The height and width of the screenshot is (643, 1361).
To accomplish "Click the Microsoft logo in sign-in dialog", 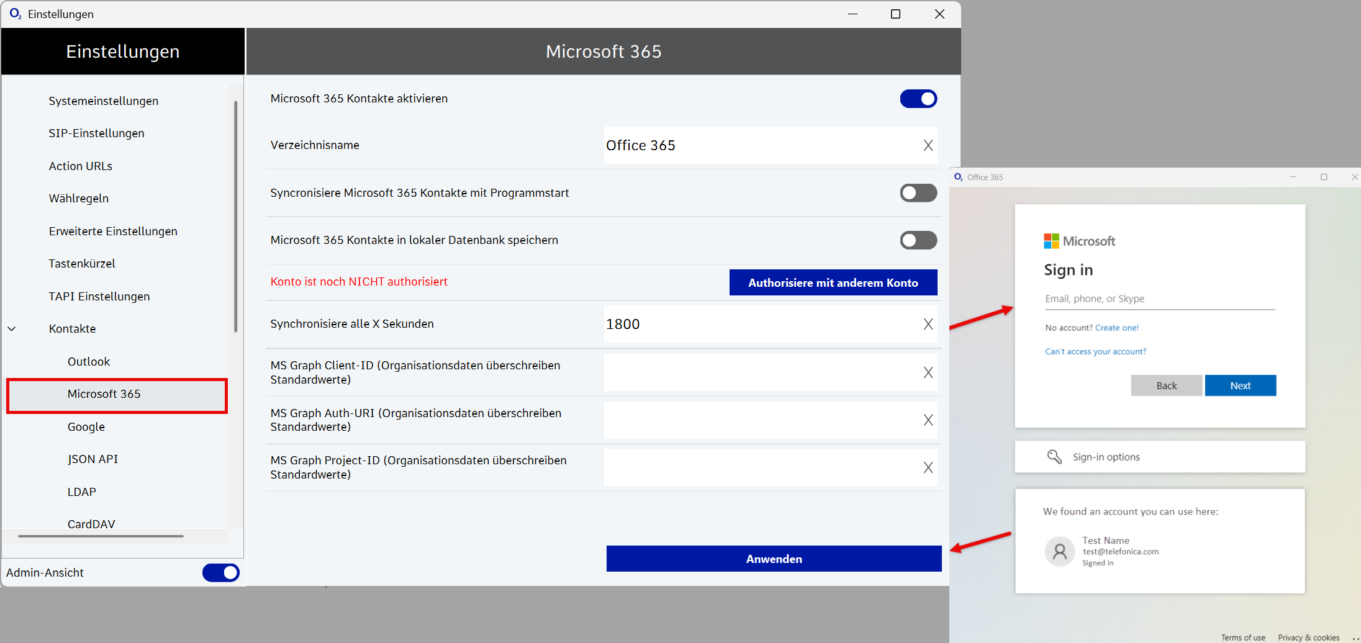I will 1051,241.
